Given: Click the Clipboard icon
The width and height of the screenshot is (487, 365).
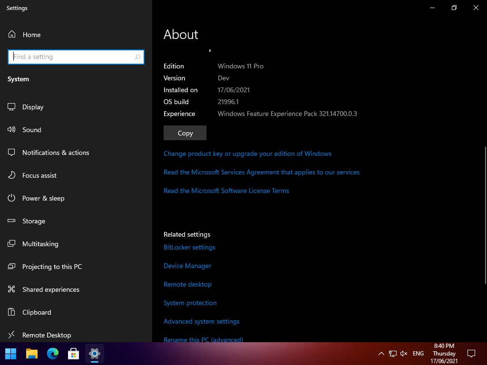Looking at the screenshot, I should (11, 312).
